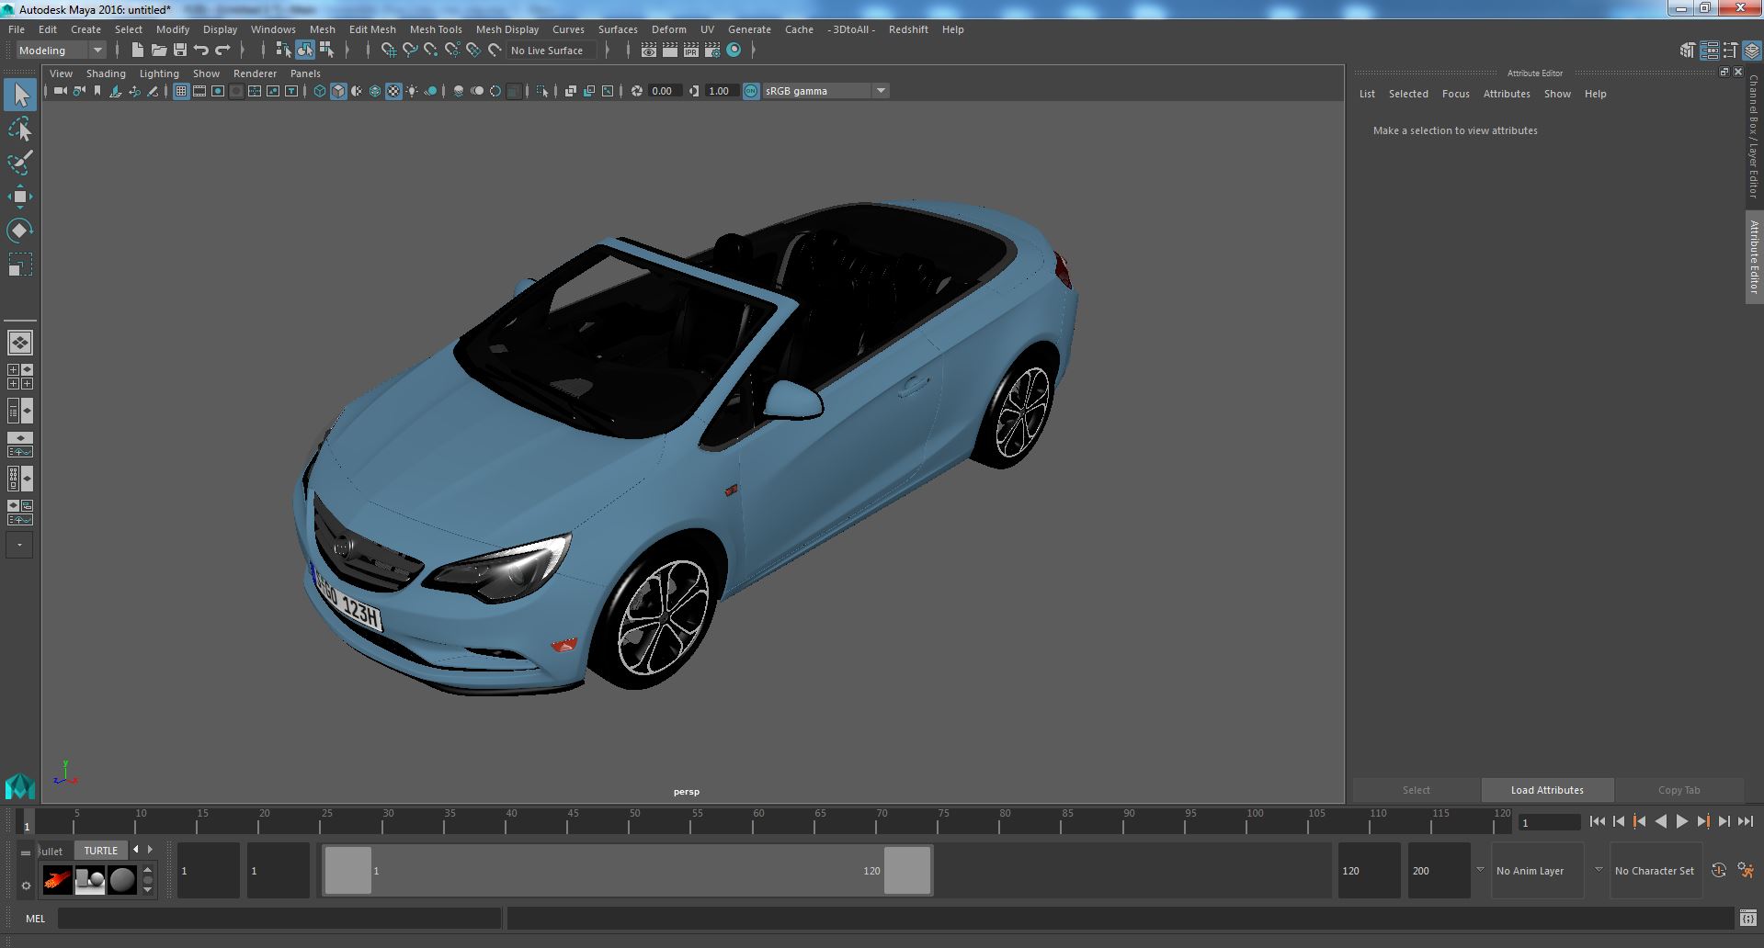Open the Redshift menu
The image size is (1764, 948).
click(908, 29)
